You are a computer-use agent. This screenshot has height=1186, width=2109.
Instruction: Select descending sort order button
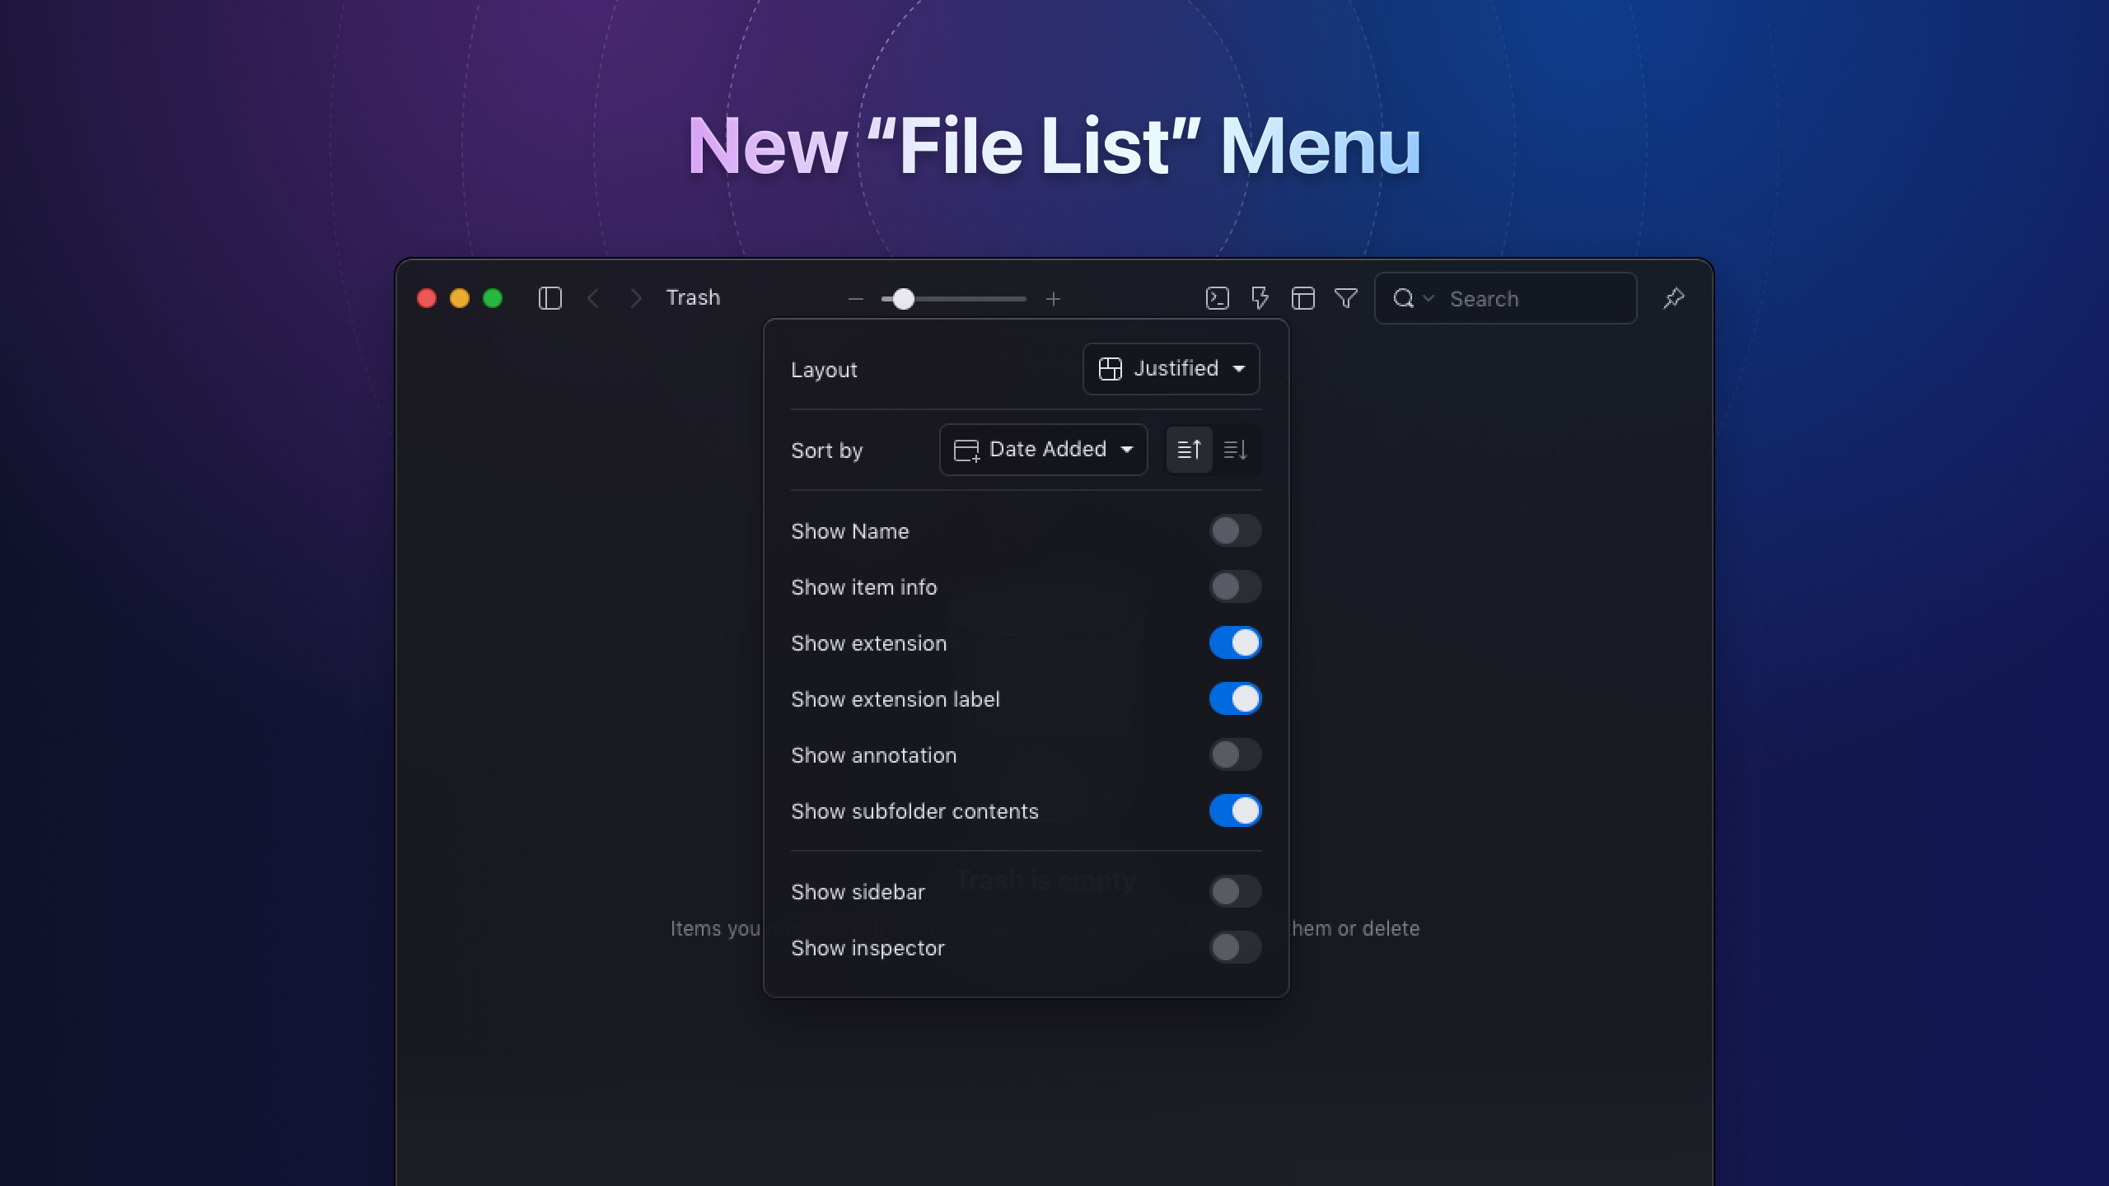coord(1235,450)
